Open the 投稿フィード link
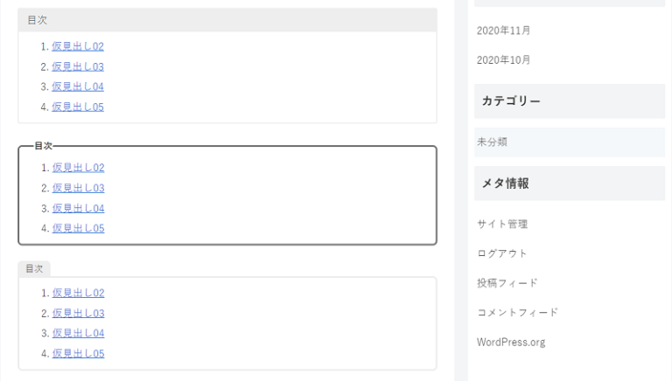Viewport: 672px width, 381px height. pos(507,283)
